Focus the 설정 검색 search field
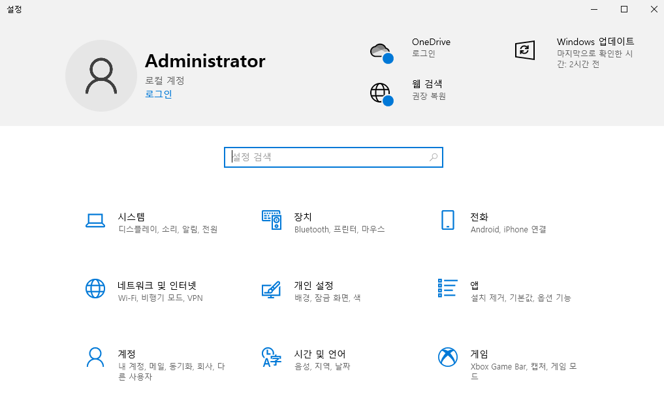This screenshot has width=664, height=408. click(334, 157)
